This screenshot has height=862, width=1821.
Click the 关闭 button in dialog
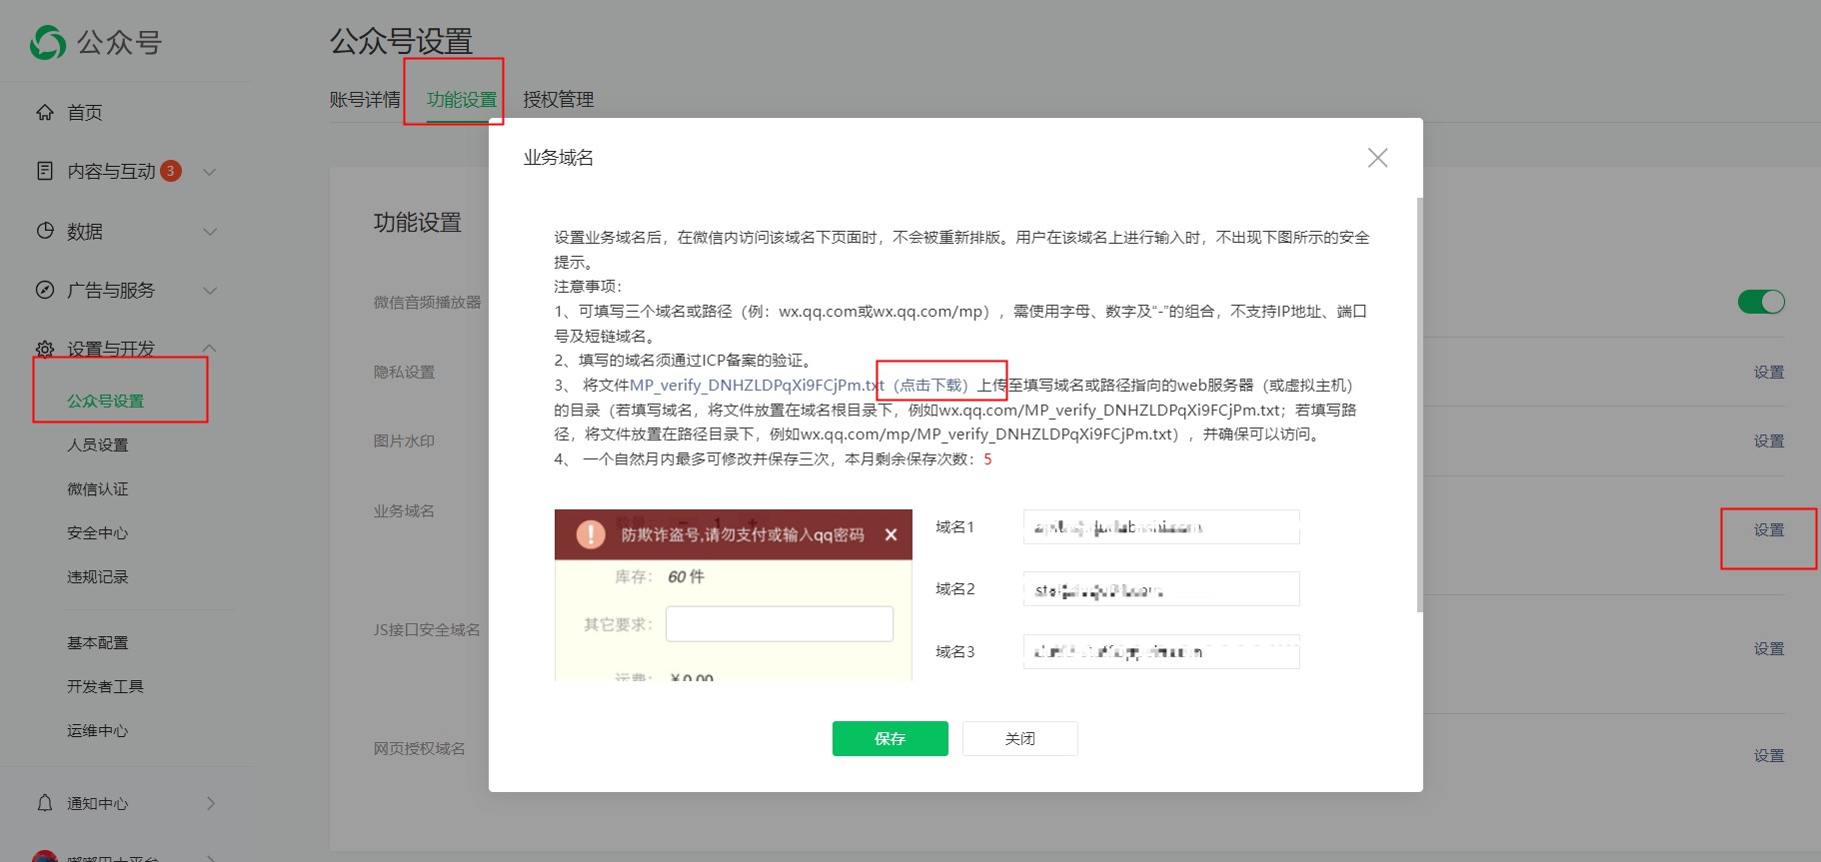[x=1020, y=738]
